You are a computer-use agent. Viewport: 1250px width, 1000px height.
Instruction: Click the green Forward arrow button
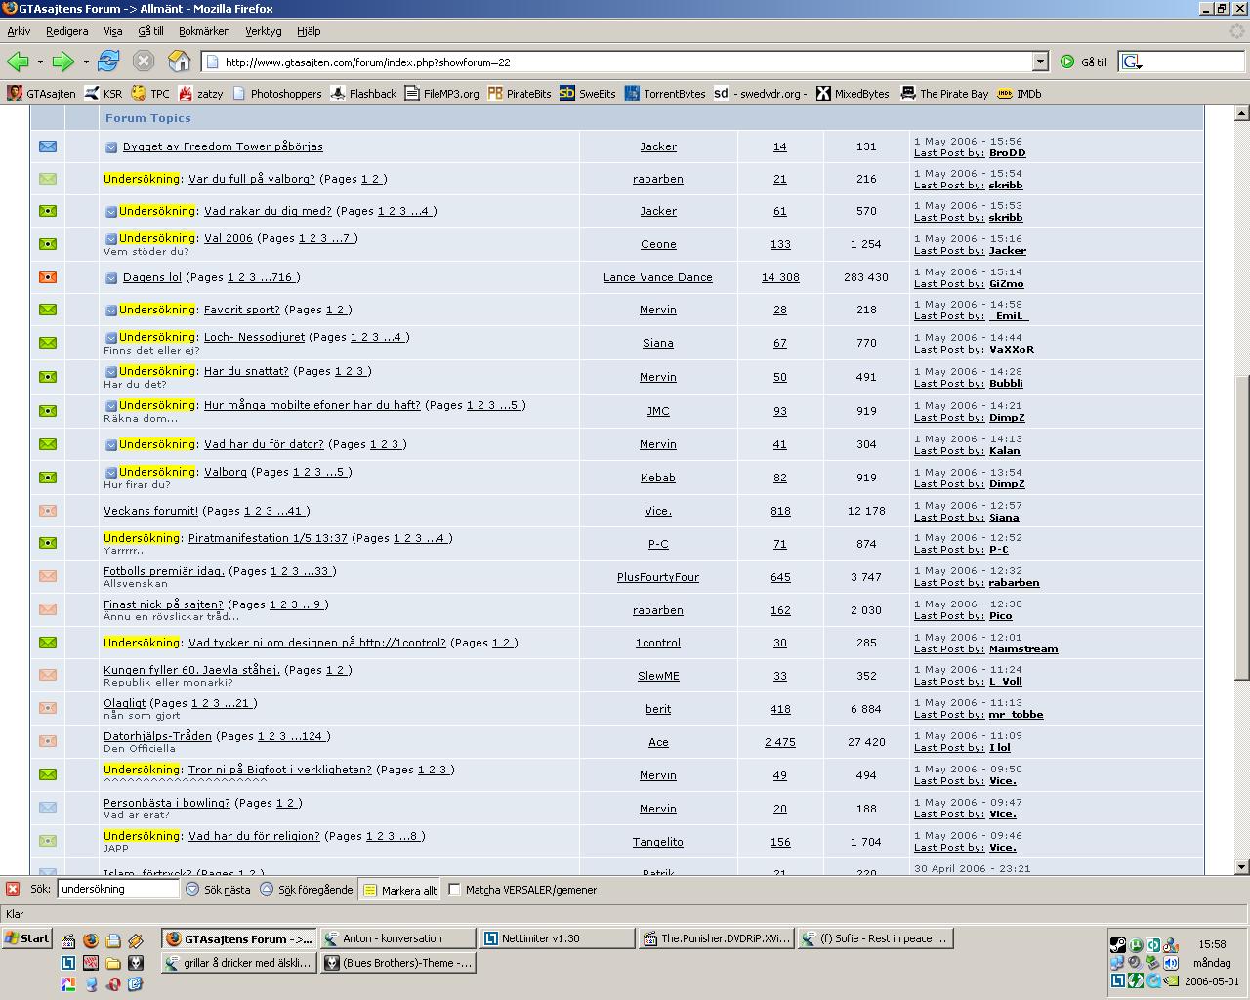pyautogui.click(x=62, y=62)
